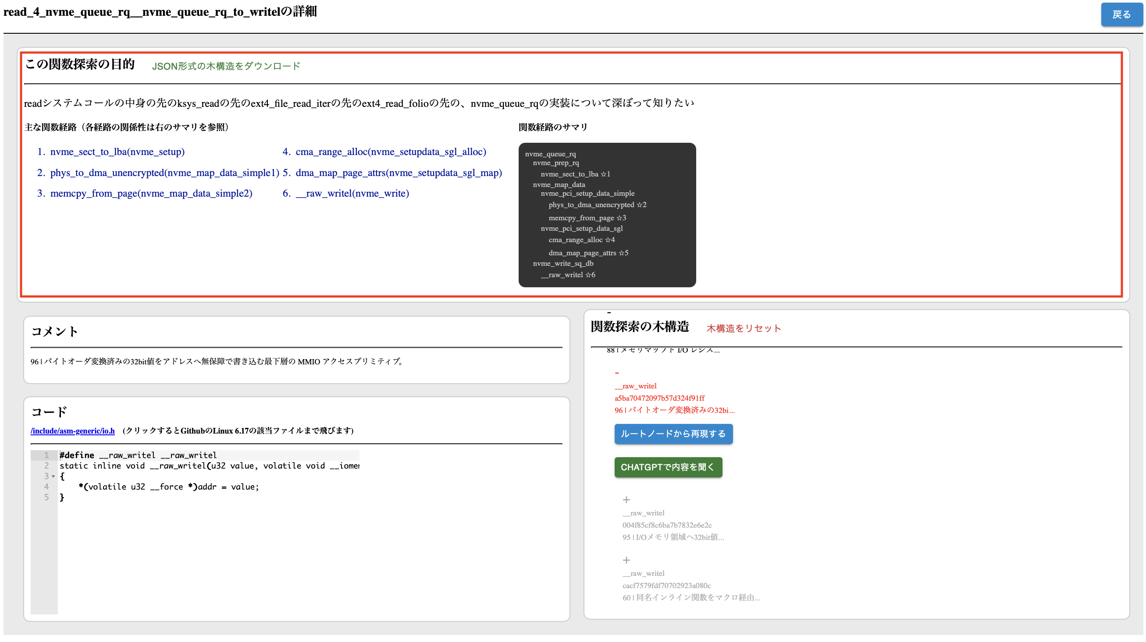Image resolution: width=1146 pixels, height=642 pixels.
Task: Click the page title read_4_nvme_queue_rq heading
Action: 160,11
